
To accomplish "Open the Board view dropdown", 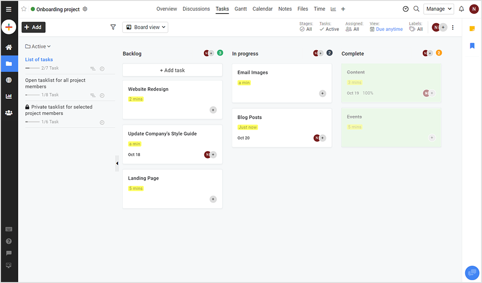I will [145, 27].
